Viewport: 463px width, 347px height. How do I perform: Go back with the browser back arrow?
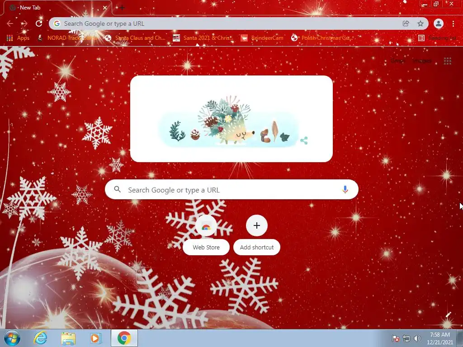10,23
